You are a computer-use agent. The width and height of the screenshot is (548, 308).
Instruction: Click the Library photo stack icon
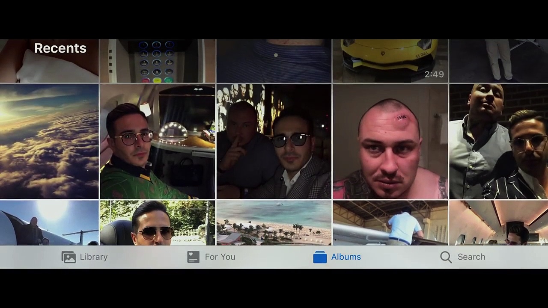pyautogui.click(x=68, y=257)
